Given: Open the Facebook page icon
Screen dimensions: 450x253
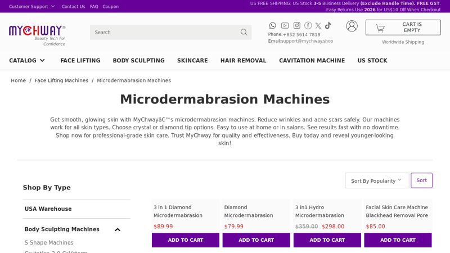Looking at the screenshot, I should click(308, 25).
